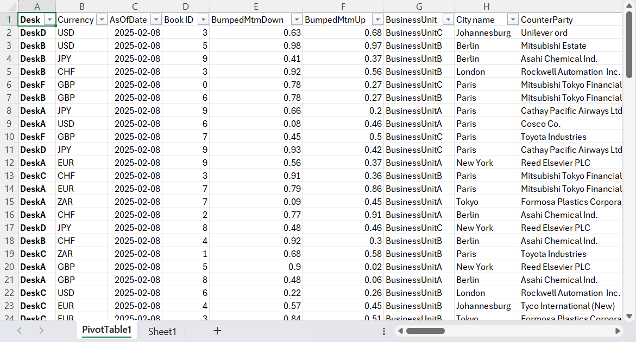Open the Desk column filter dropdown

pyautogui.click(x=49, y=20)
